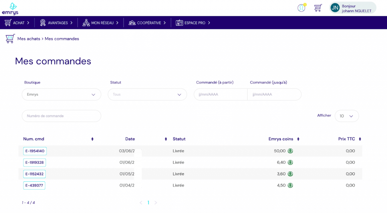Sort by Emrys coins column arrows

click(298, 139)
